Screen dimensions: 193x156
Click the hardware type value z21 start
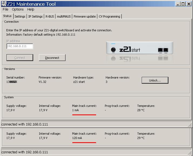79,82
